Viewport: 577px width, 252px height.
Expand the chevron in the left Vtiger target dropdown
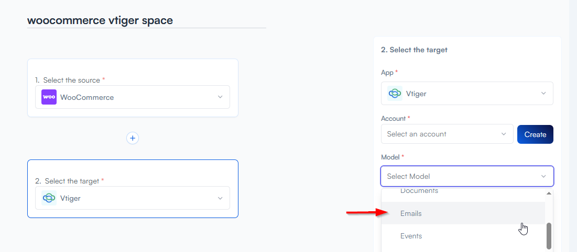(220, 198)
